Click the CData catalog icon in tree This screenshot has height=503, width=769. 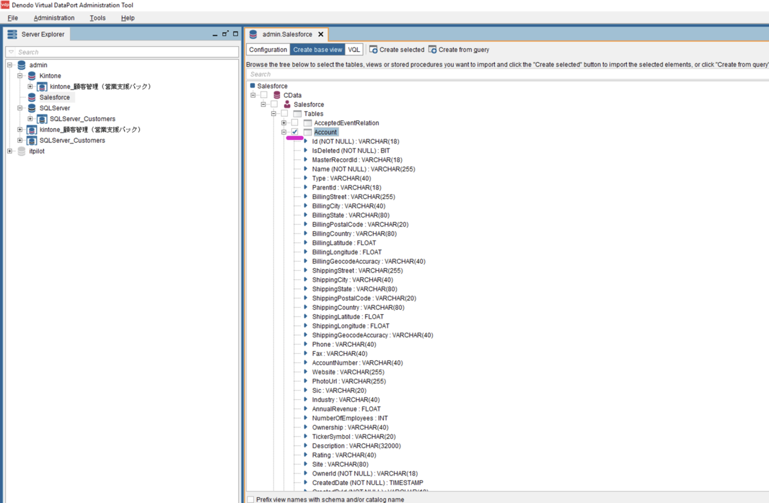pos(277,95)
